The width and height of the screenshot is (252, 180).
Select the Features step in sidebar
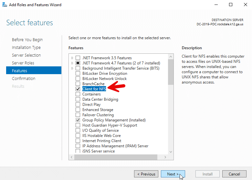point(34,70)
